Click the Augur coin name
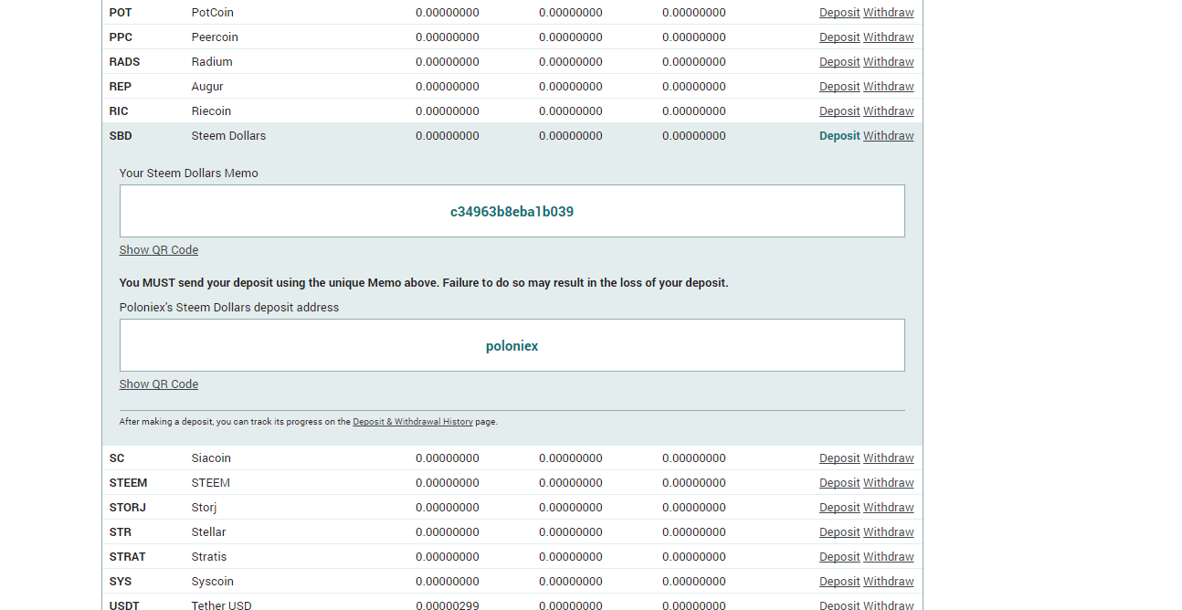Screen dimensions: 1182x610 pos(207,87)
